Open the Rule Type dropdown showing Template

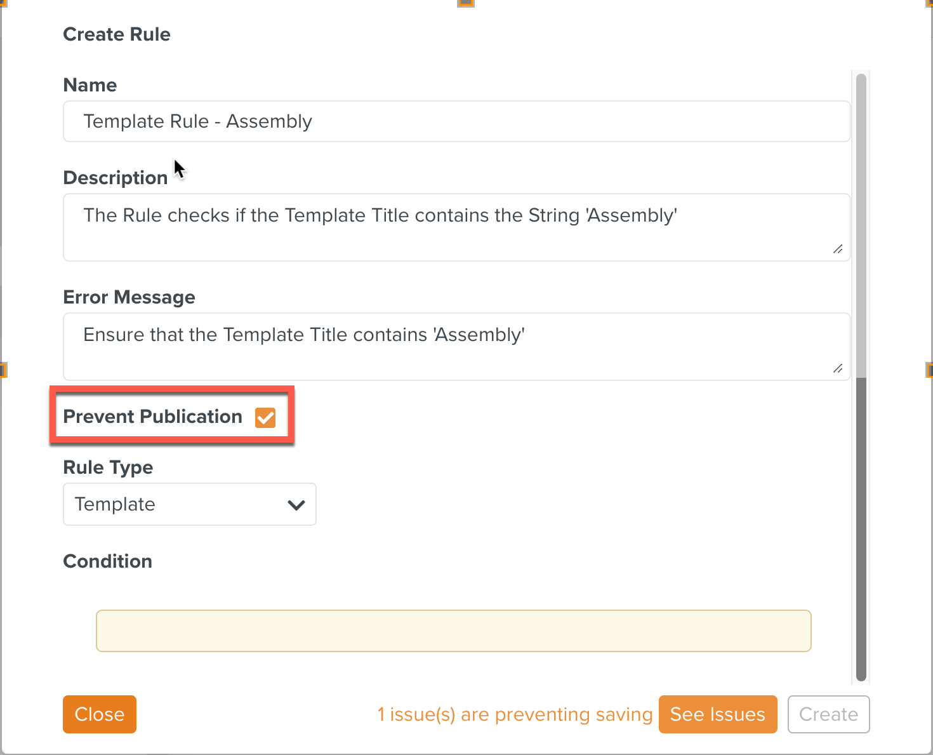tap(189, 504)
